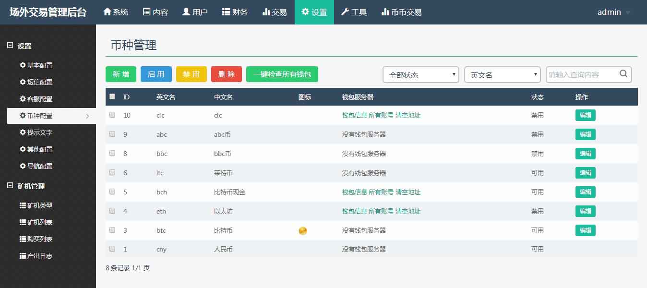
Task: Toggle the select-all checkbox in table header
Action: (x=112, y=96)
